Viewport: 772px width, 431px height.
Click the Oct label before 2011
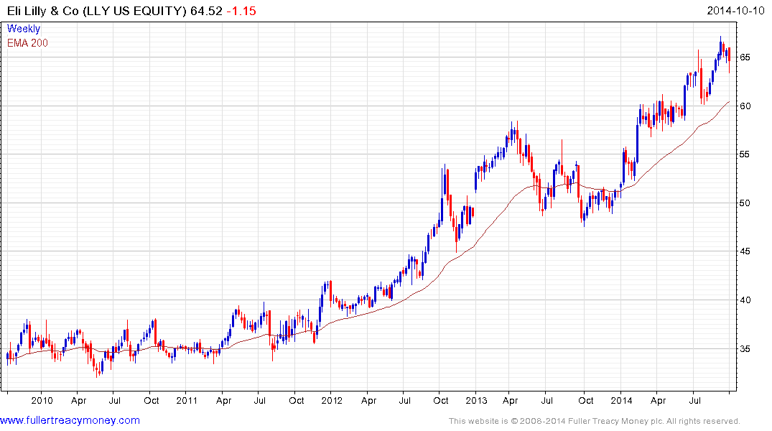(x=151, y=400)
